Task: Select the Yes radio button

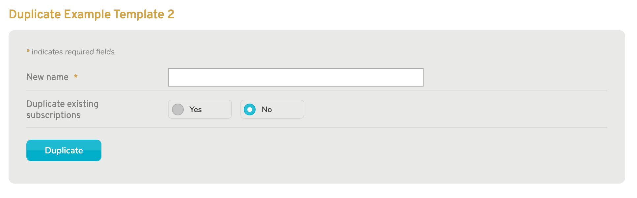Action: point(178,109)
